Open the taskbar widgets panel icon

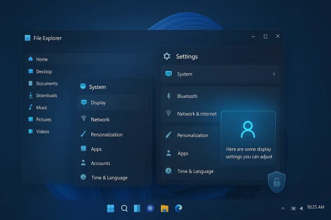pos(137,209)
